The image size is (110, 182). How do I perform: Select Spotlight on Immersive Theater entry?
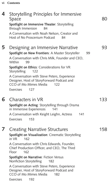pos(41,26)
